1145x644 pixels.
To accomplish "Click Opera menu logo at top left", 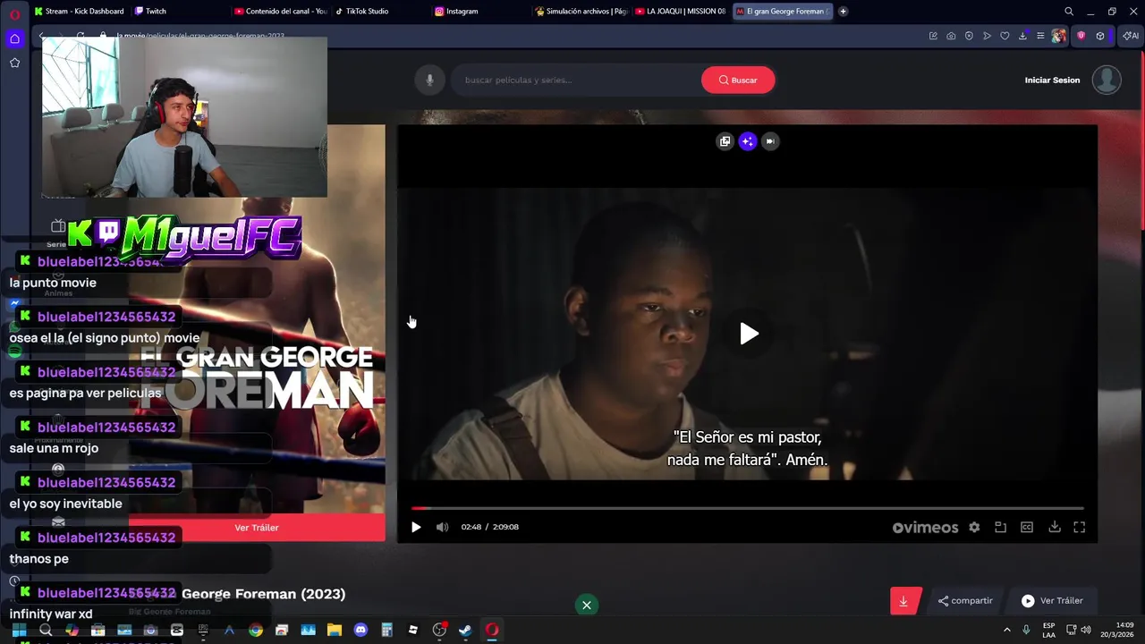I will pyautogui.click(x=14, y=13).
